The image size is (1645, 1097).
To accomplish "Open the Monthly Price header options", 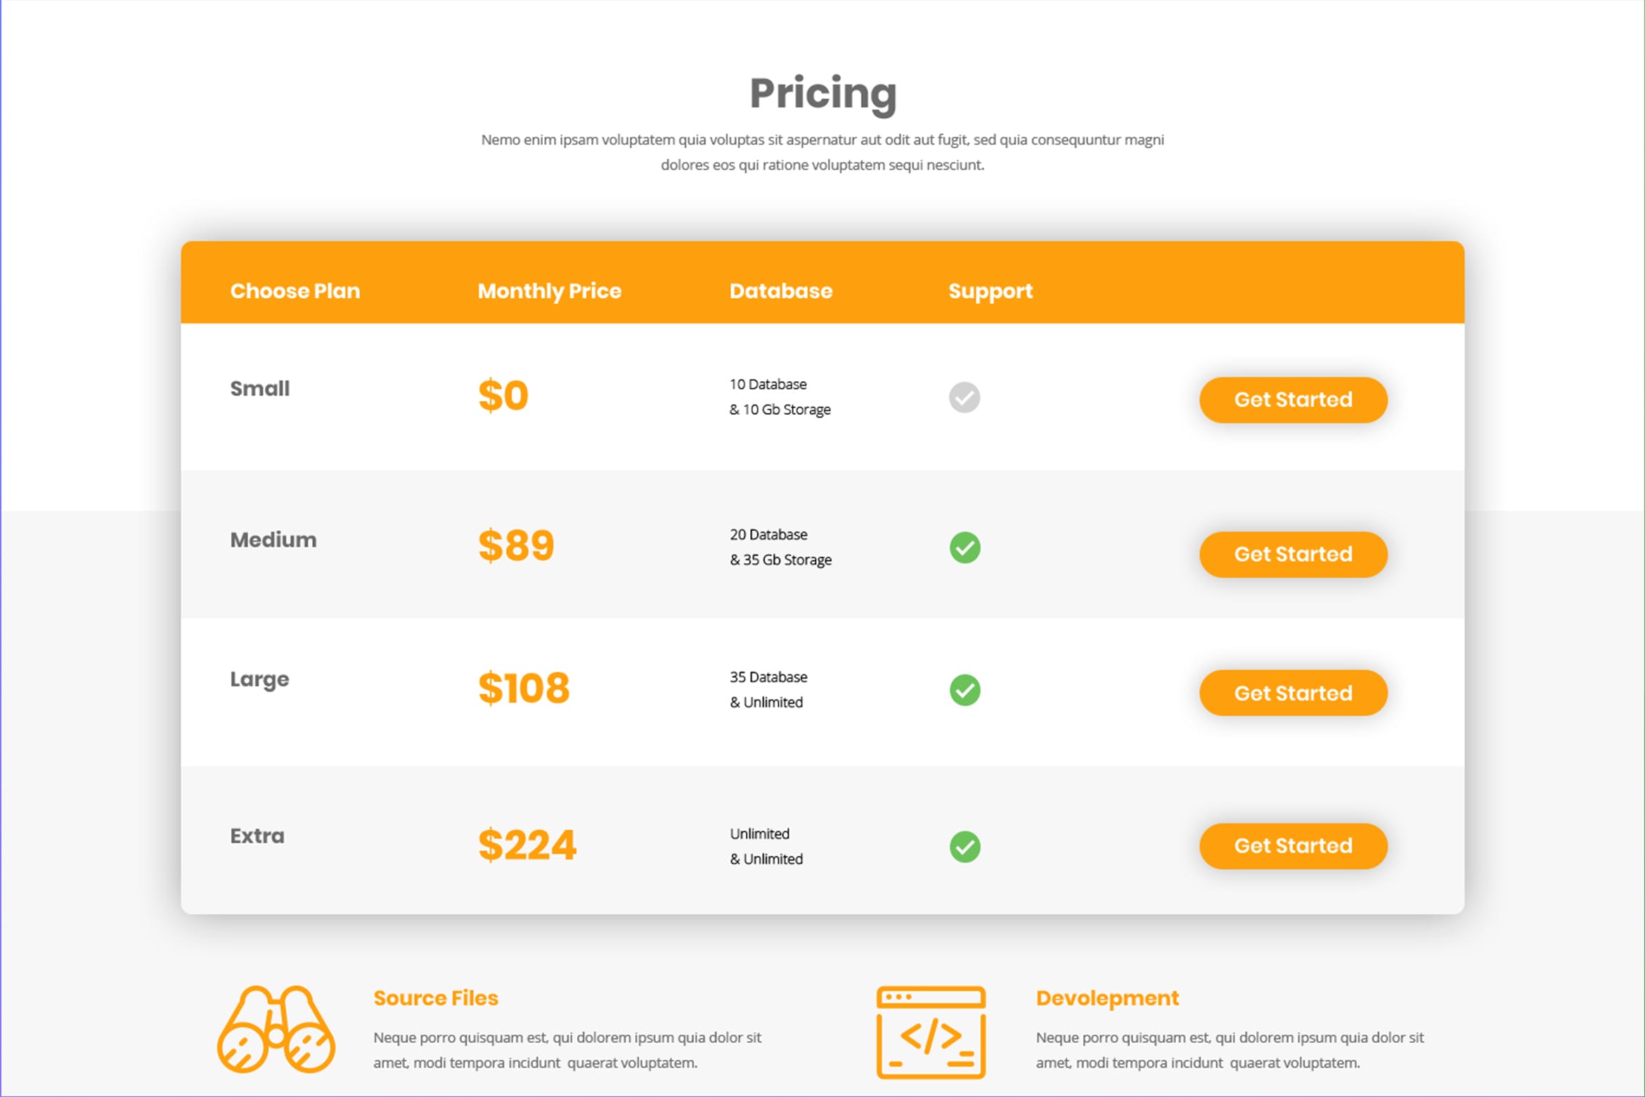I will (549, 290).
